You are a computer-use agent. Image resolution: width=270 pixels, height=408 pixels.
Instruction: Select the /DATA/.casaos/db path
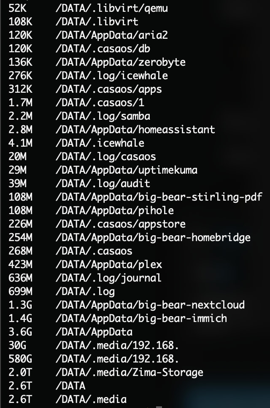[x=103, y=48]
